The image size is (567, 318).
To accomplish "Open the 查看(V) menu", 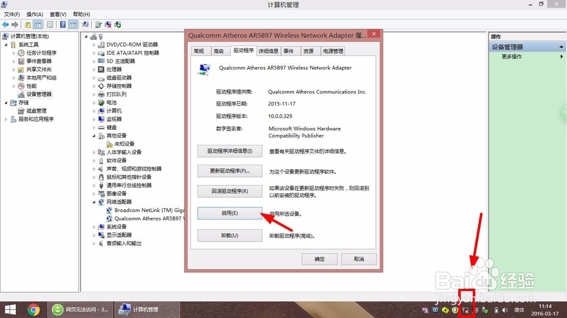I will coord(58,14).
